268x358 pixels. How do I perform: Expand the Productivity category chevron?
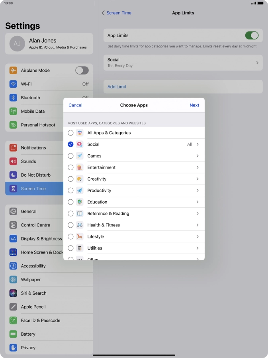coord(197,191)
